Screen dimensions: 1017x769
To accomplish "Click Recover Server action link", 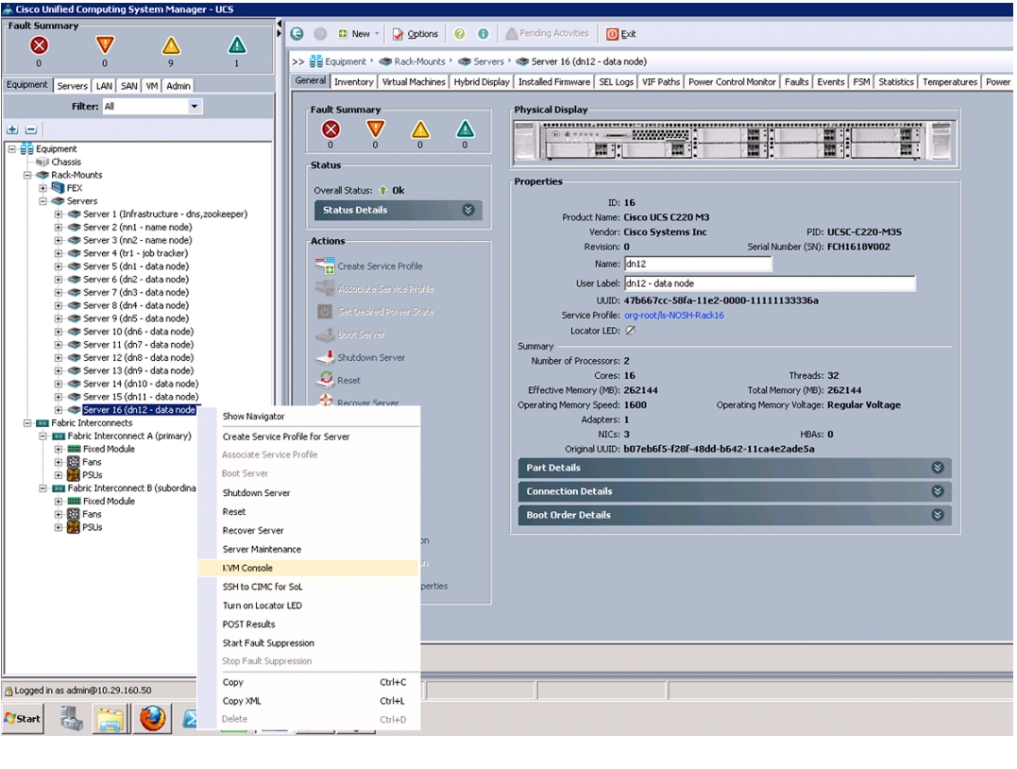I will [x=367, y=402].
